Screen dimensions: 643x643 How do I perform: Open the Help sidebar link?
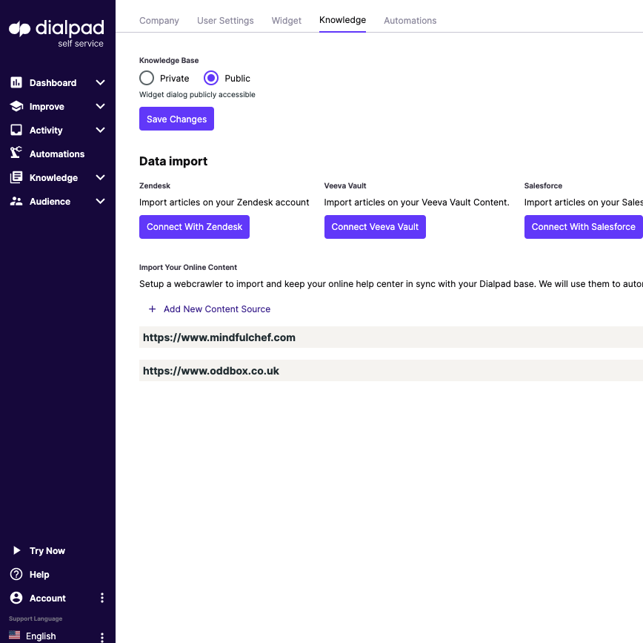tap(39, 575)
